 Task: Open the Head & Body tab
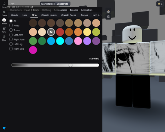[32, 10]
